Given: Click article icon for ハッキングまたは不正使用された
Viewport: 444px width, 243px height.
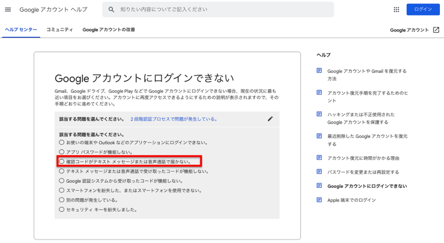Looking at the screenshot, I should click(319, 114).
